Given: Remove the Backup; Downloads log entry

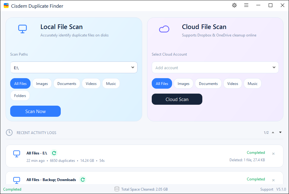Looking at the screenshot, I should [x=273, y=180].
